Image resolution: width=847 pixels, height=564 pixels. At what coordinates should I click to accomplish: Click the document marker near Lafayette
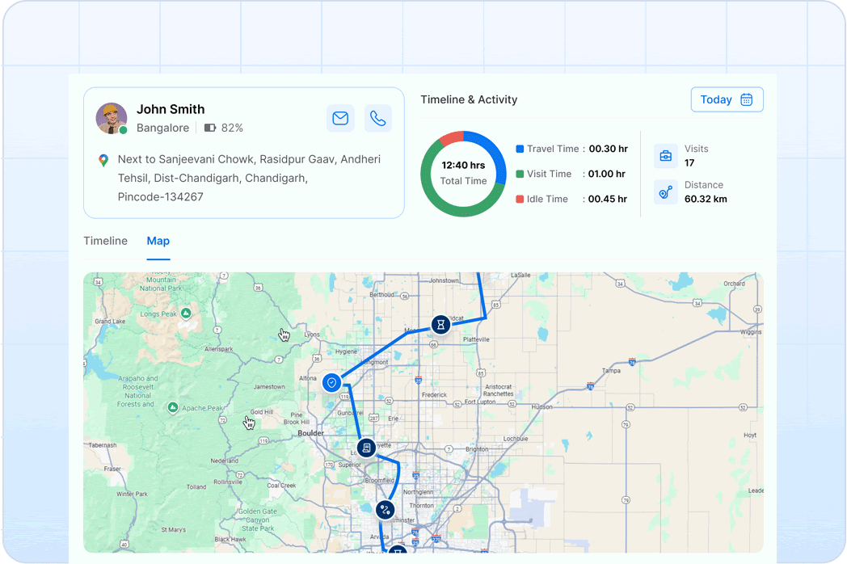tap(366, 448)
